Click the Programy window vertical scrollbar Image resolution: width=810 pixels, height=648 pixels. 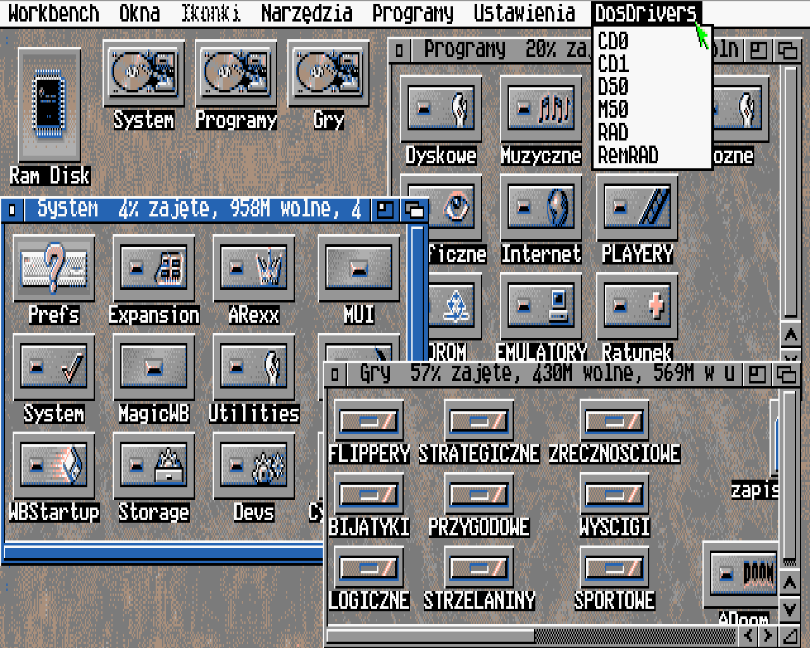790,191
